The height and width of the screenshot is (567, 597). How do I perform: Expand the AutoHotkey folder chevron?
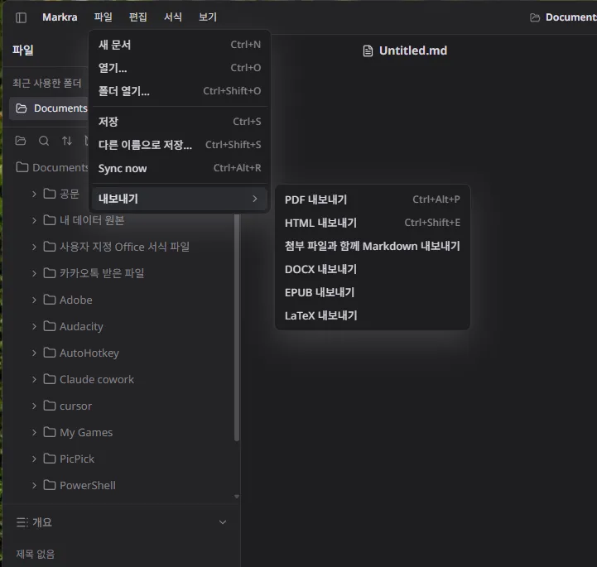34,353
